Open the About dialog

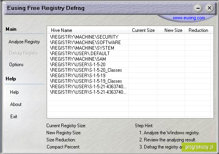(16, 104)
